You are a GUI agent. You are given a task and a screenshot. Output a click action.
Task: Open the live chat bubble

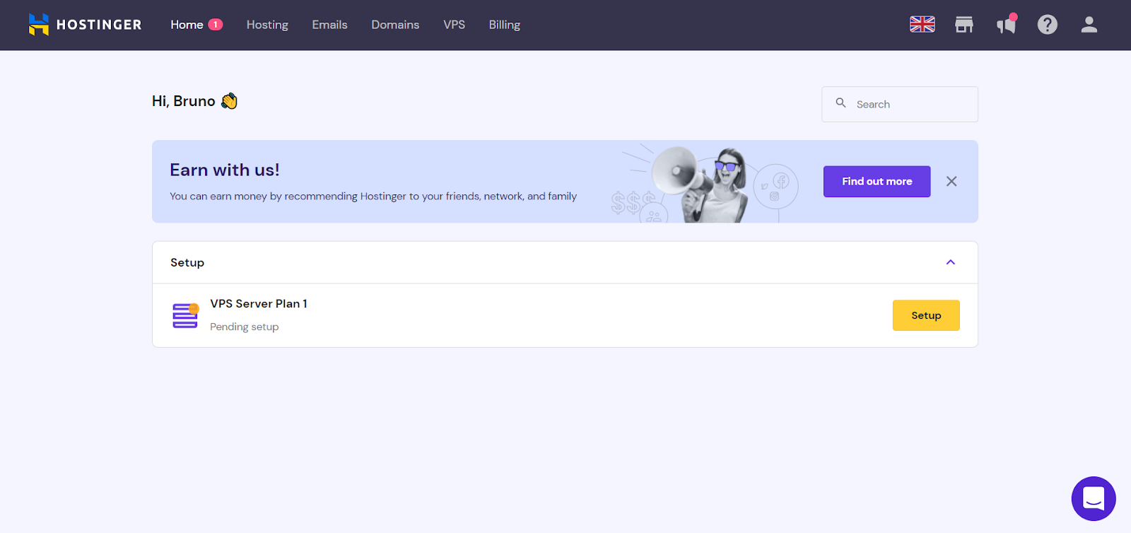[x=1093, y=498]
